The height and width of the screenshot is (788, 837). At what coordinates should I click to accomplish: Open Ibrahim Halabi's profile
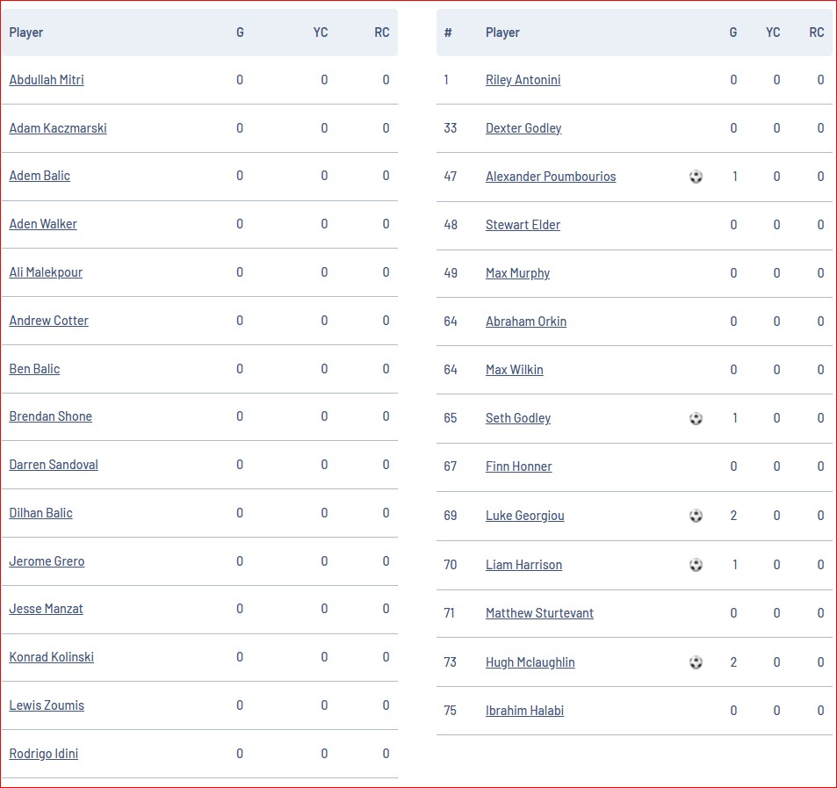(x=524, y=711)
